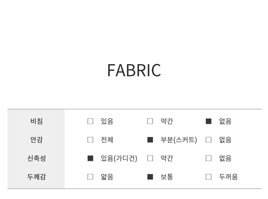Click the 부분(스커트) option text

coord(179,140)
